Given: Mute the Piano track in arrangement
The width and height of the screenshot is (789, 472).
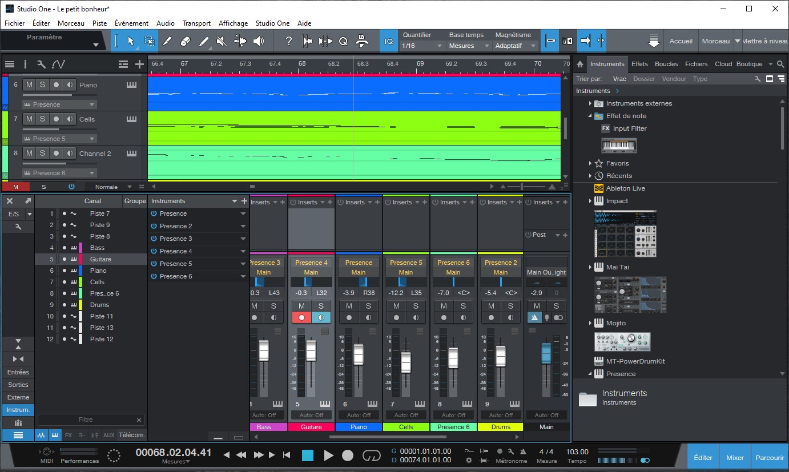Looking at the screenshot, I should 29,84.
